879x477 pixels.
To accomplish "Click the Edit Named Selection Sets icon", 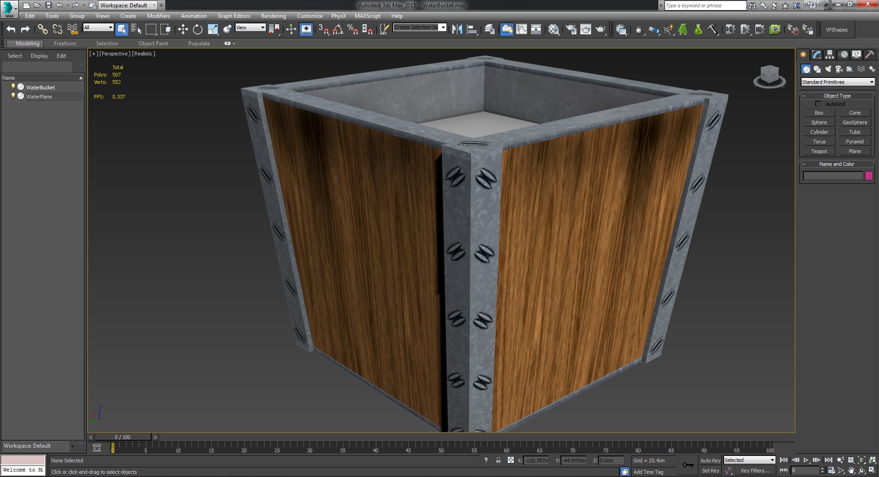I will point(384,29).
